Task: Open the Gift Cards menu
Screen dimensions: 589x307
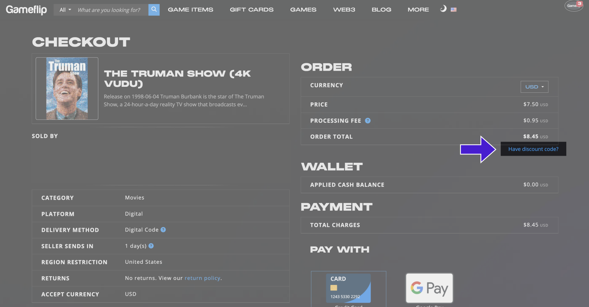Action: (x=252, y=10)
